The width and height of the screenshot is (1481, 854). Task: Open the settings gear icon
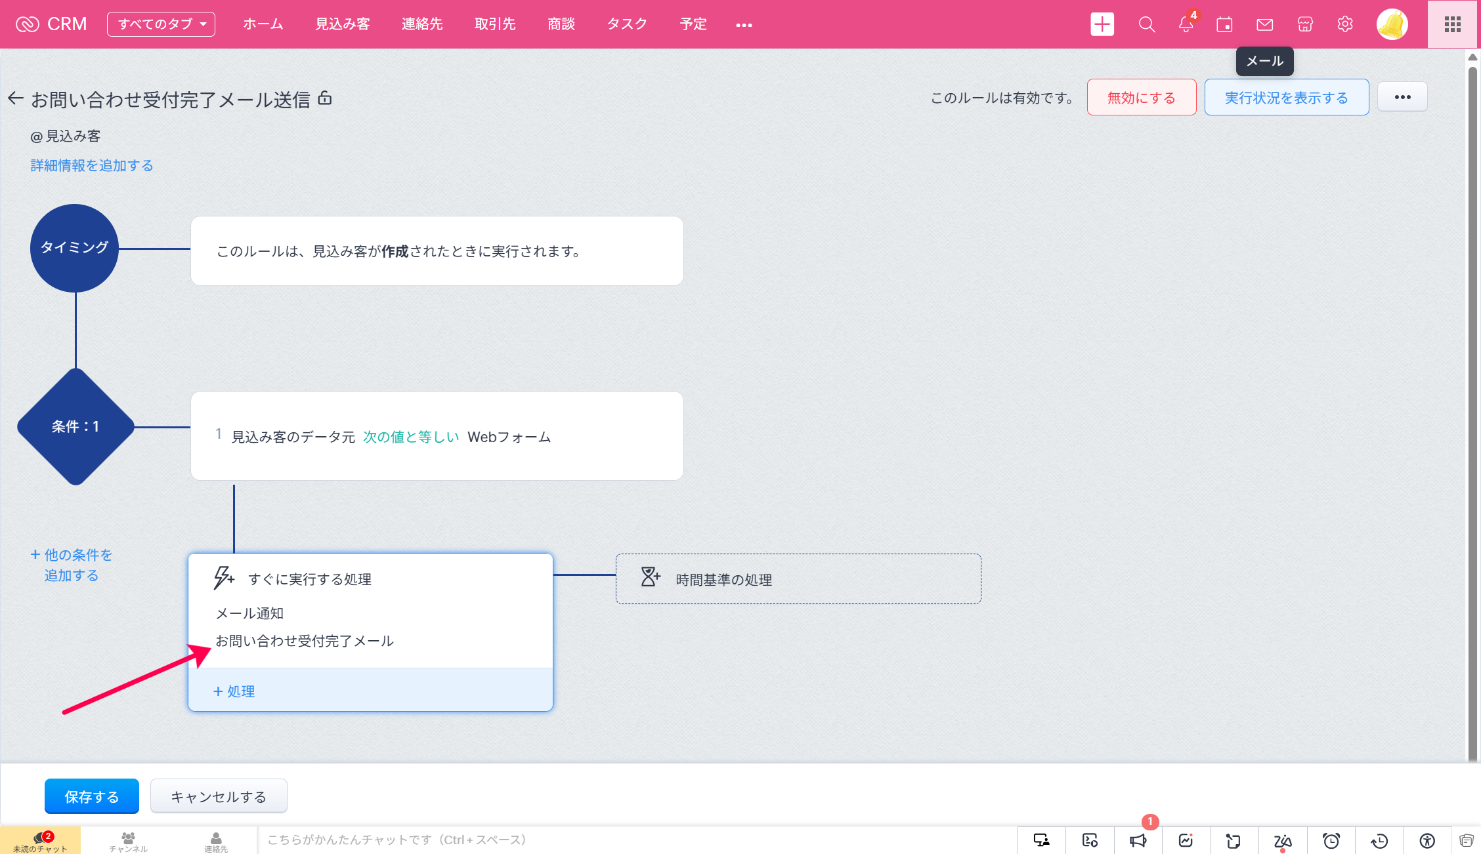click(x=1344, y=24)
